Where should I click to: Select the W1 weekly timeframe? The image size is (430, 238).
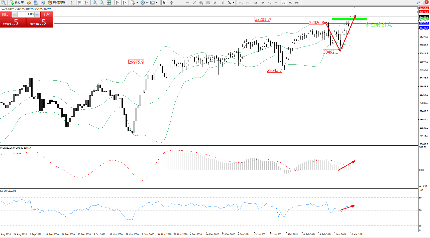tap(290, 3)
